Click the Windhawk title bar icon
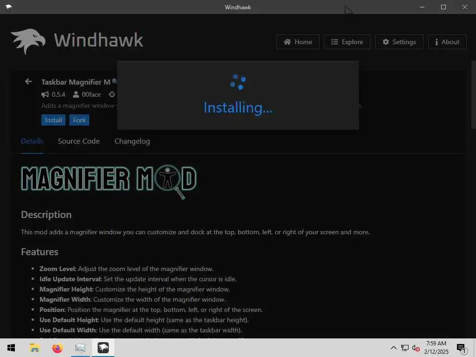Screen dimensions: 476x357 pyautogui.click(x=8, y=7)
